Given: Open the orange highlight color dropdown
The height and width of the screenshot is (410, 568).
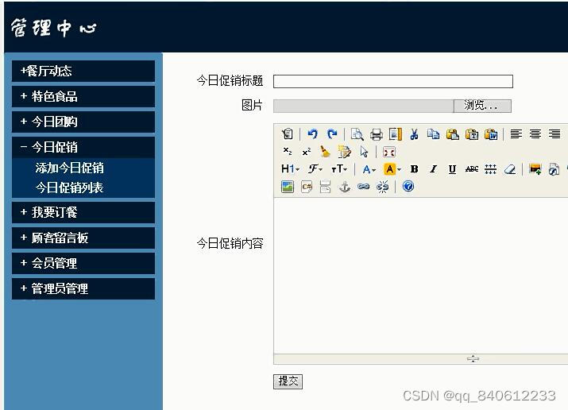Looking at the screenshot, I should click(x=392, y=168).
